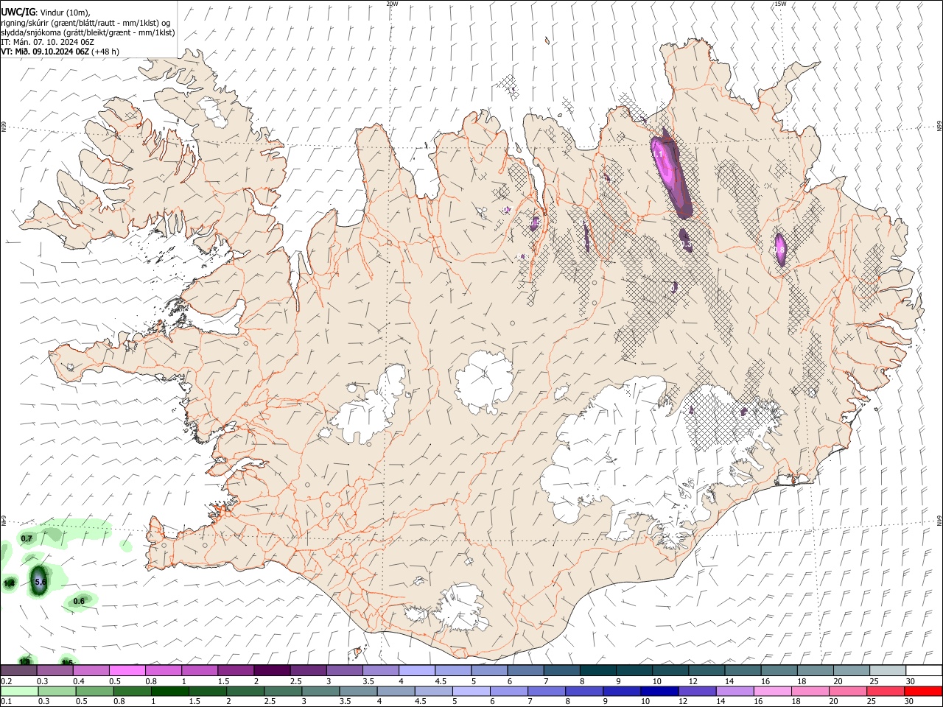Click the '5.6' rainfall value offshore southwest
Image resolution: width=943 pixels, height=707 pixels.
[x=41, y=582]
